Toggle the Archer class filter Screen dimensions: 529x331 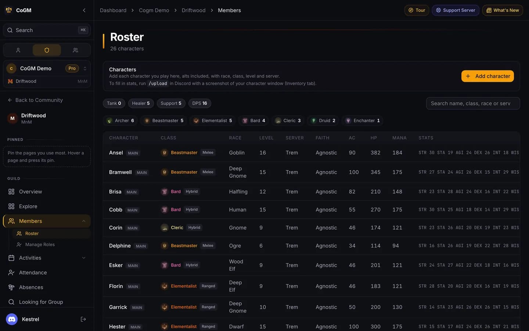pyautogui.click(x=120, y=121)
